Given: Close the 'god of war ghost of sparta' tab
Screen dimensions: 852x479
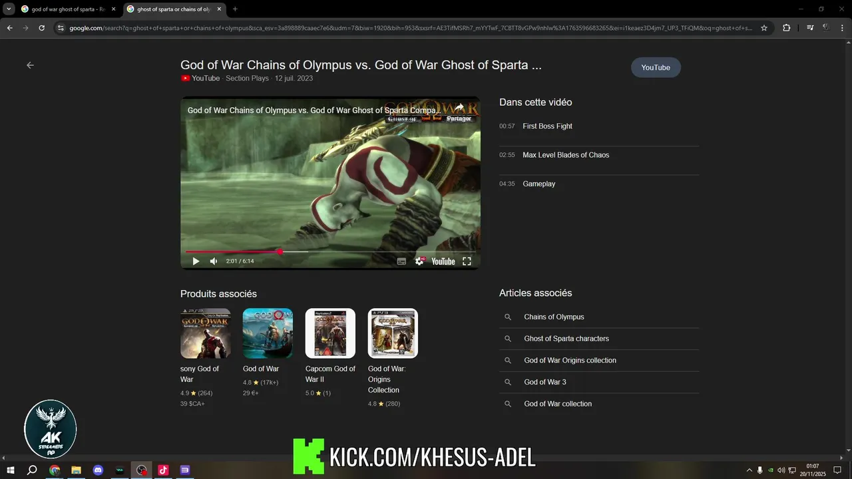Looking at the screenshot, I should pos(113,9).
